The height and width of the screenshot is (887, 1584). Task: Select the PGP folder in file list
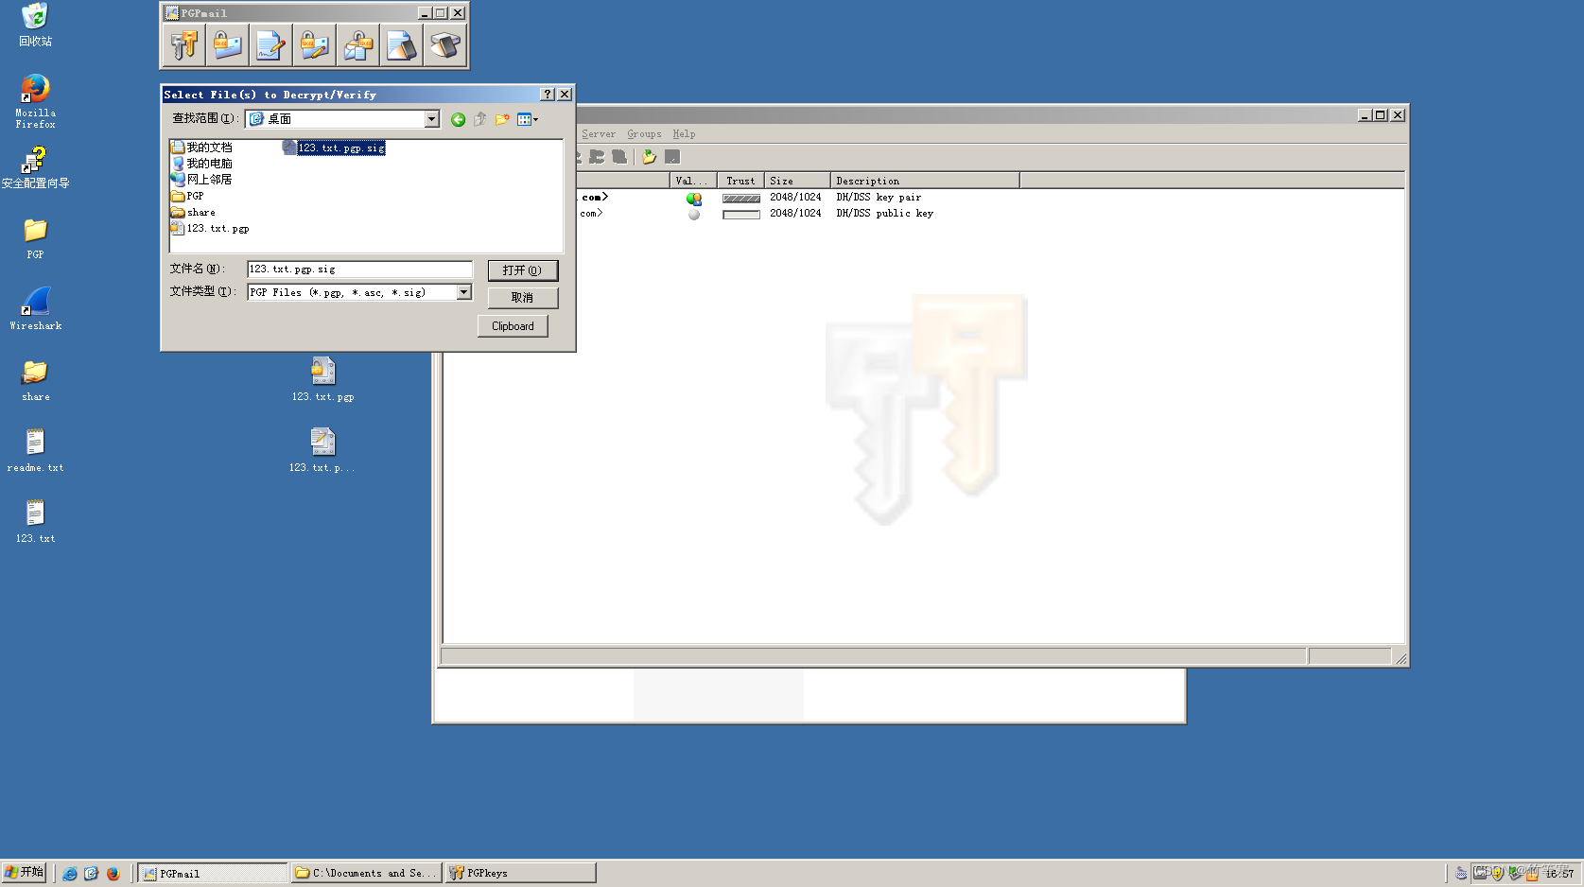[187, 196]
